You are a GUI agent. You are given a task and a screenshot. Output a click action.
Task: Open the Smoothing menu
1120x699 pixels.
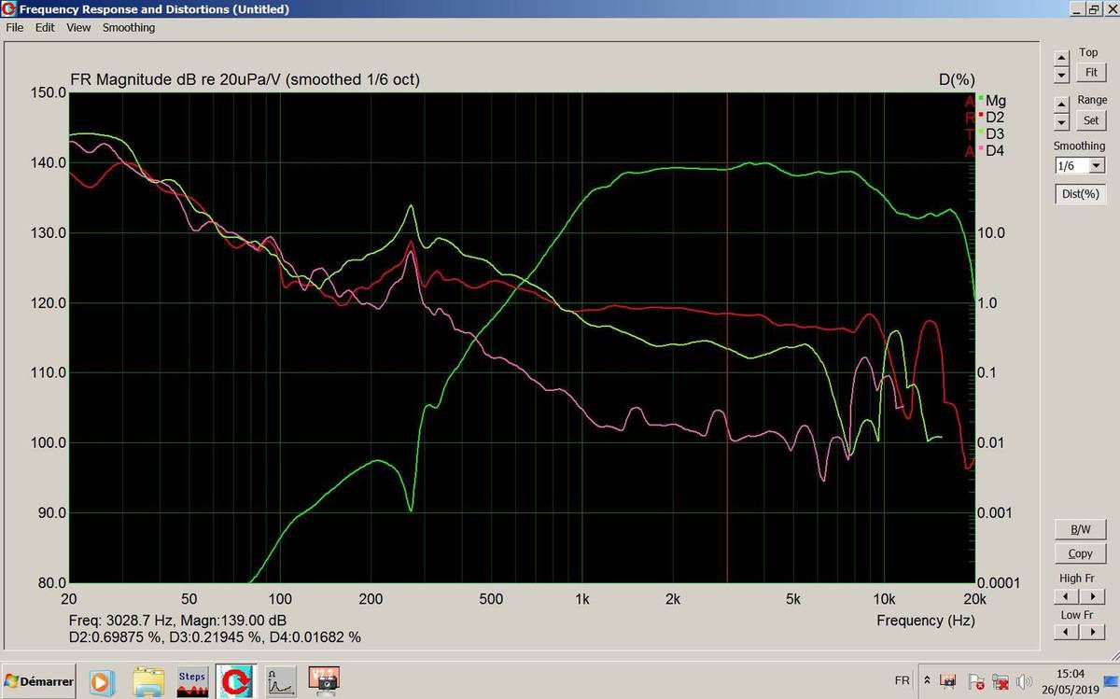click(x=129, y=28)
